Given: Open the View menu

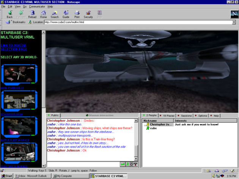Looking at the screenshot, I should [x=17, y=6].
